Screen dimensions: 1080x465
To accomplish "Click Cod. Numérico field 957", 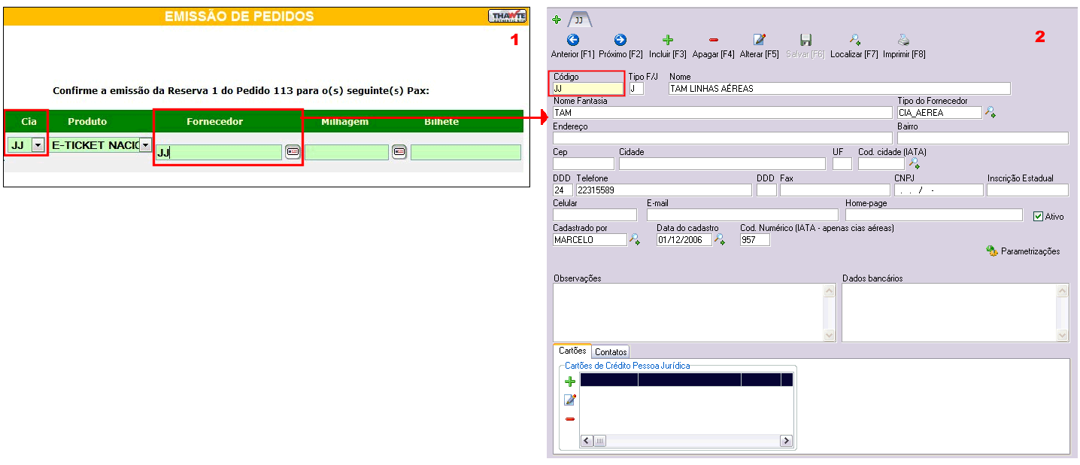I will click(755, 240).
